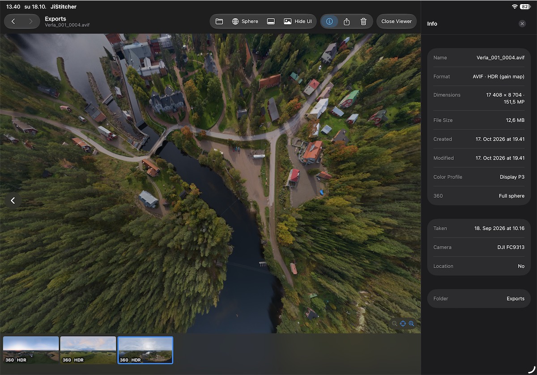Click file name Verla_001_0004.avif in Info
537x375 pixels.
point(500,58)
